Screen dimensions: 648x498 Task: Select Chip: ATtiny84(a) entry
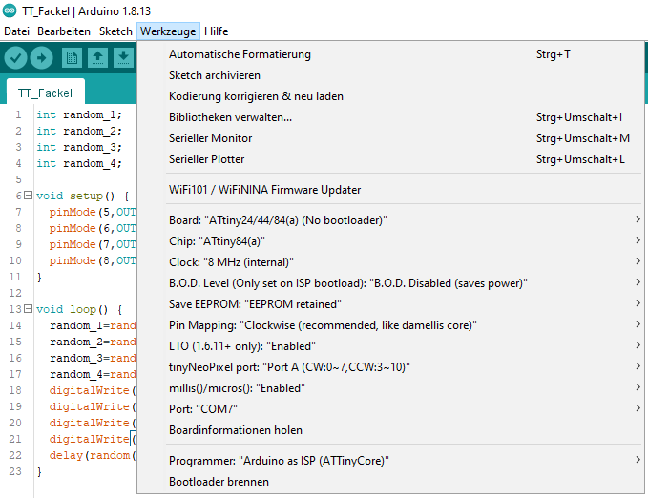point(390,241)
